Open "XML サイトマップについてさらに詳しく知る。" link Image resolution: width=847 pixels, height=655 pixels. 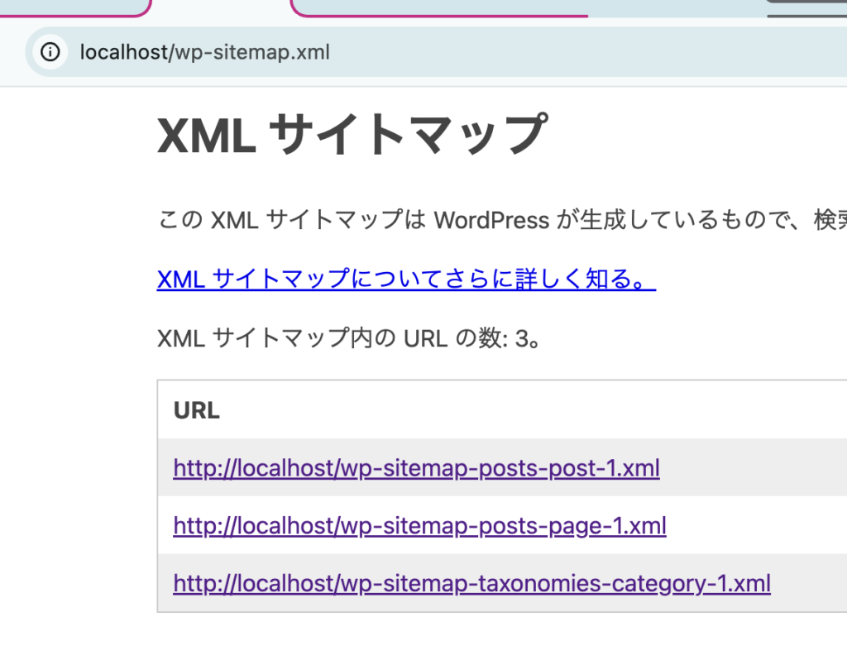(x=405, y=280)
